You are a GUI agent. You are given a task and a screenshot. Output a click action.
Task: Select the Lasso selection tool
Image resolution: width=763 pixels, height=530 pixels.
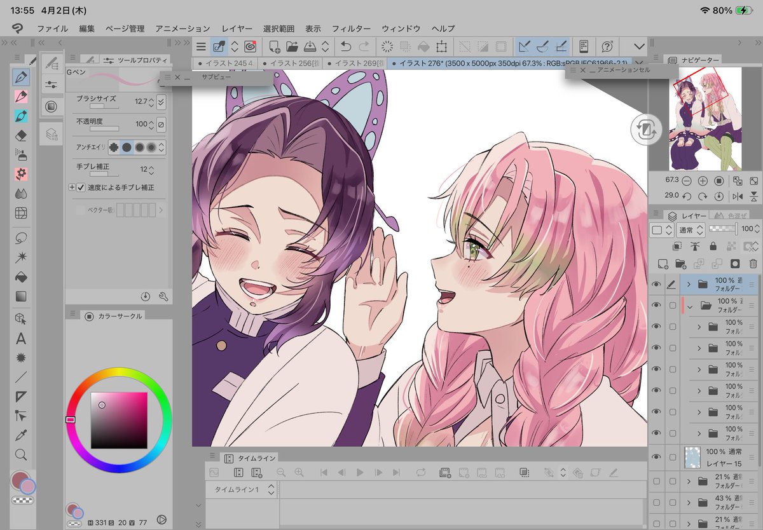click(x=21, y=238)
